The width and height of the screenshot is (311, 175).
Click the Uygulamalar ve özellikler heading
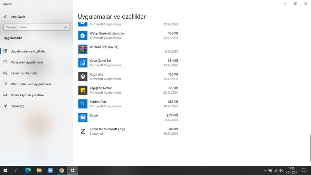tap(112, 17)
